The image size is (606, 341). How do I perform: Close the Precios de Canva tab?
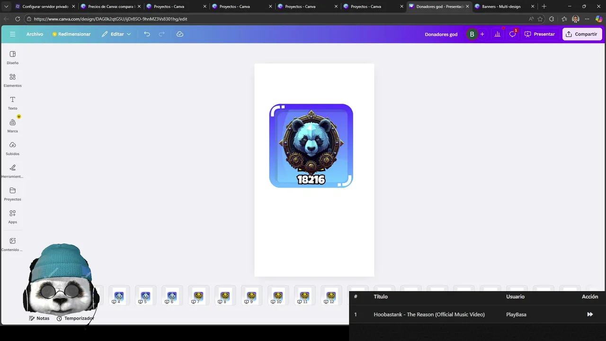(x=139, y=7)
